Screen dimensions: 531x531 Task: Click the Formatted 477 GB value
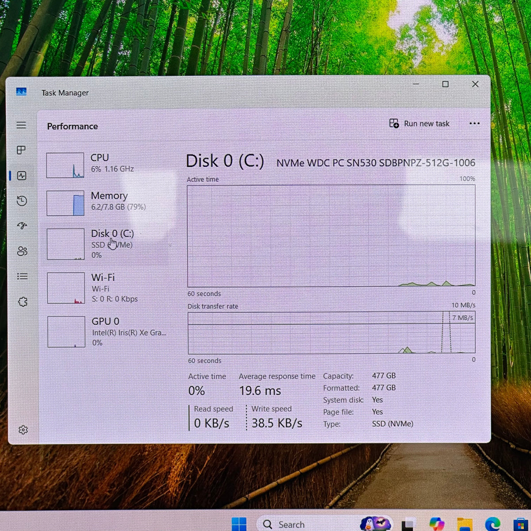click(384, 388)
